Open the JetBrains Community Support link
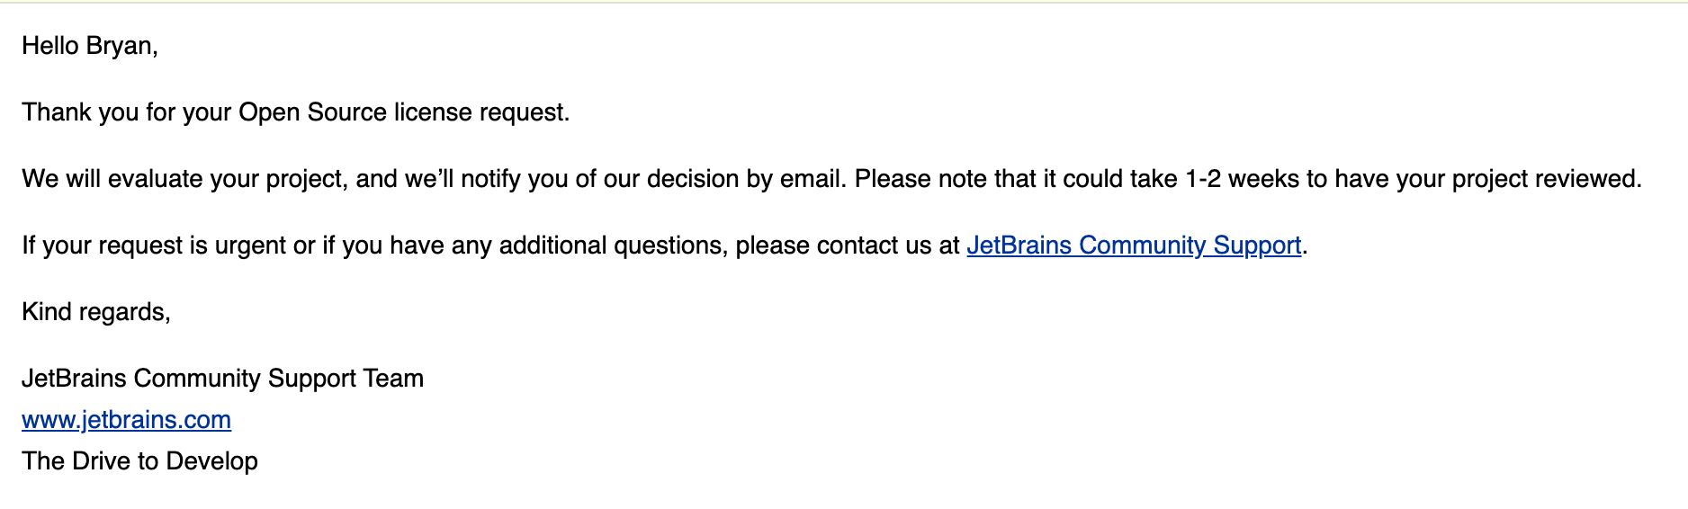1688x509 pixels. [1134, 245]
